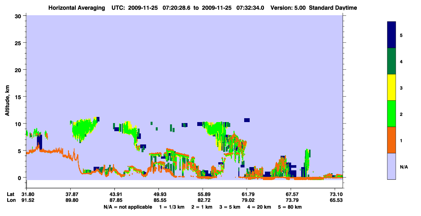This screenshot has height=216, width=421.
Task: Click the legend label '3' beside colorbar
Action: click(401, 88)
